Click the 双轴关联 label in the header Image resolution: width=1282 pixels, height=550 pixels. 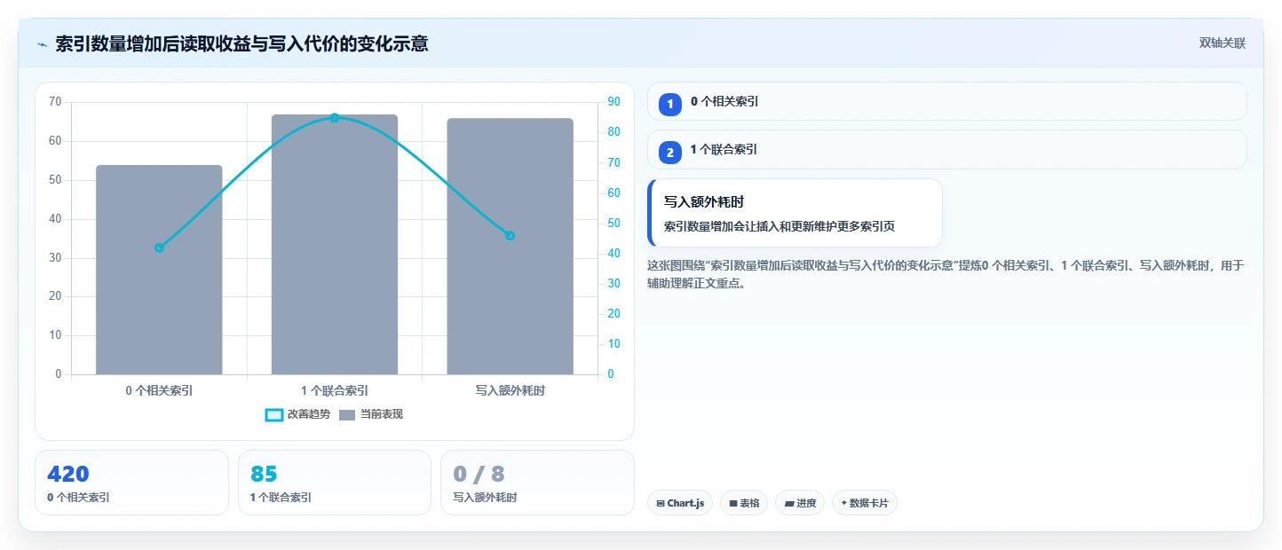(x=1223, y=43)
